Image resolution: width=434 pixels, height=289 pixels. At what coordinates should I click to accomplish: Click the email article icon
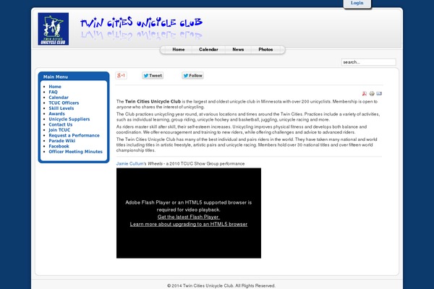click(x=379, y=93)
